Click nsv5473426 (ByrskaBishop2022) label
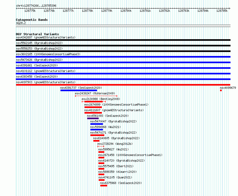The image size is (238, 196). (x=39, y=60)
